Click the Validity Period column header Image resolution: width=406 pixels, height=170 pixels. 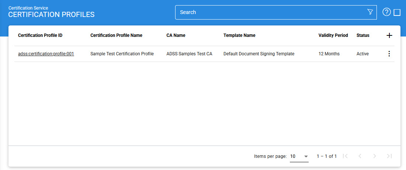[333, 35]
